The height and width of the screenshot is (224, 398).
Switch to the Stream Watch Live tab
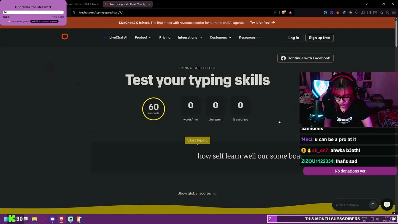[x=83, y=4]
